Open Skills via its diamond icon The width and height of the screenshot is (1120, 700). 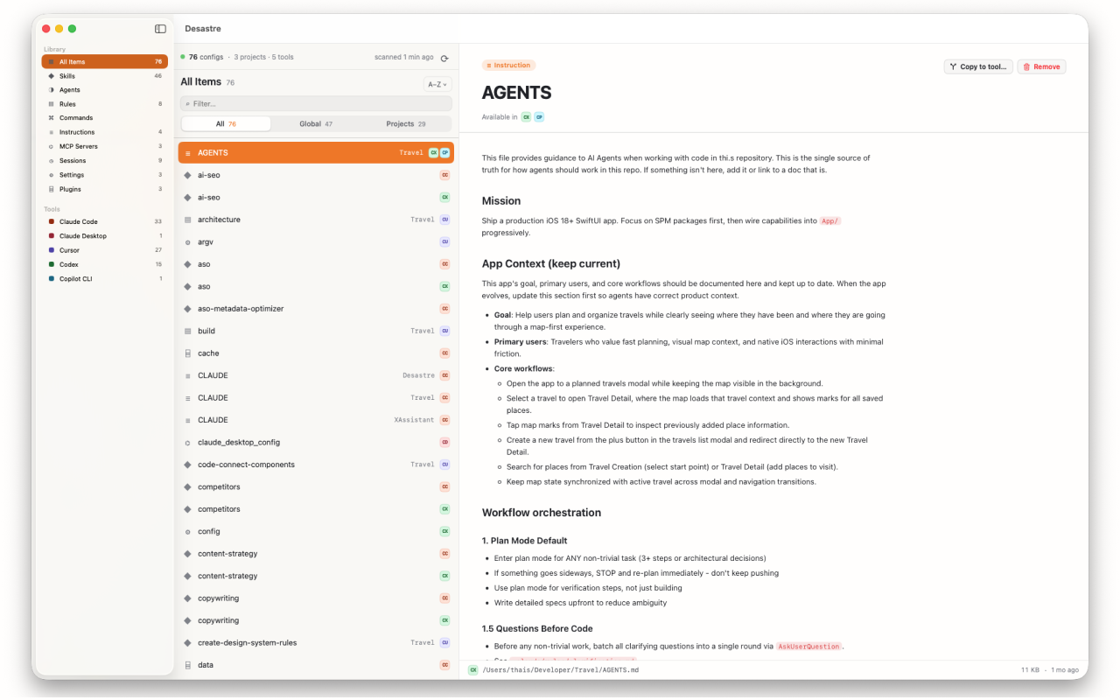click(x=51, y=76)
